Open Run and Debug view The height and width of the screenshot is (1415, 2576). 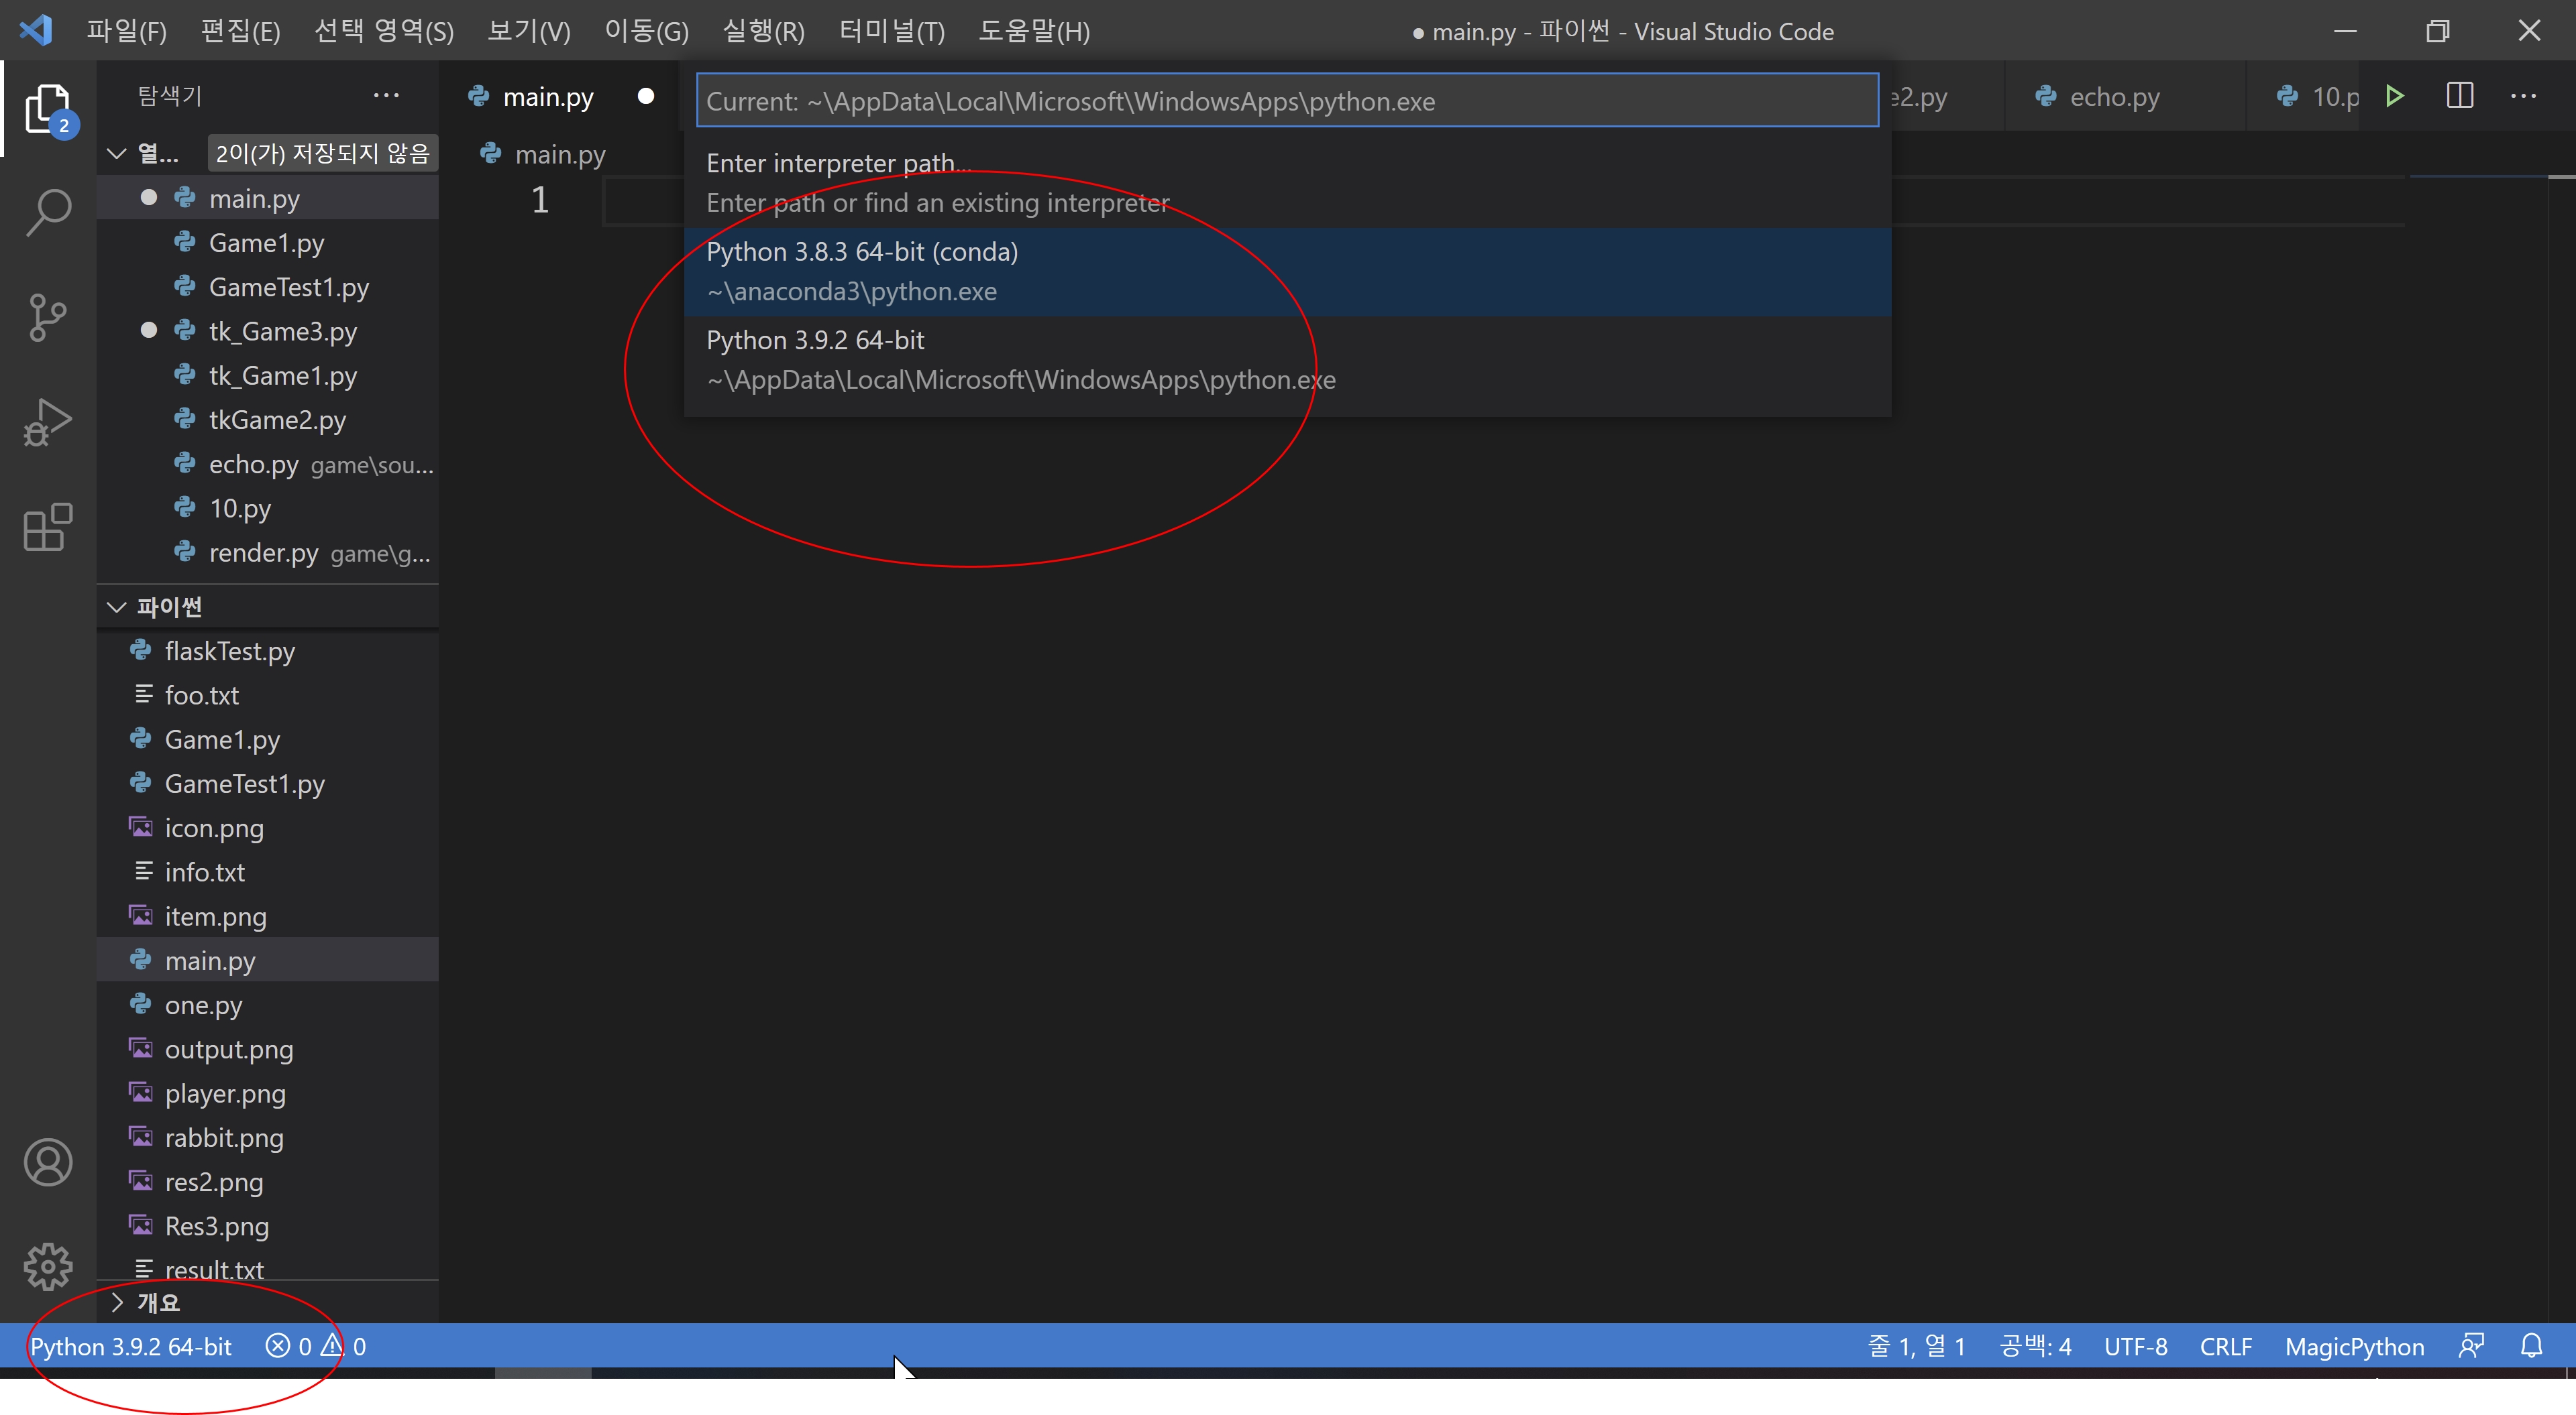[x=48, y=422]
